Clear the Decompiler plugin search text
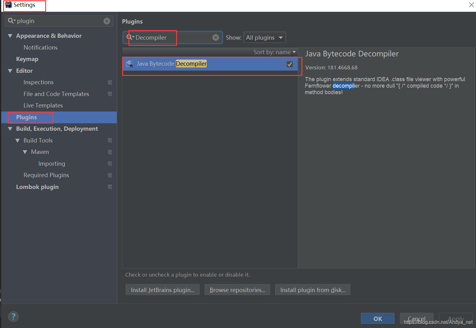 216,37
